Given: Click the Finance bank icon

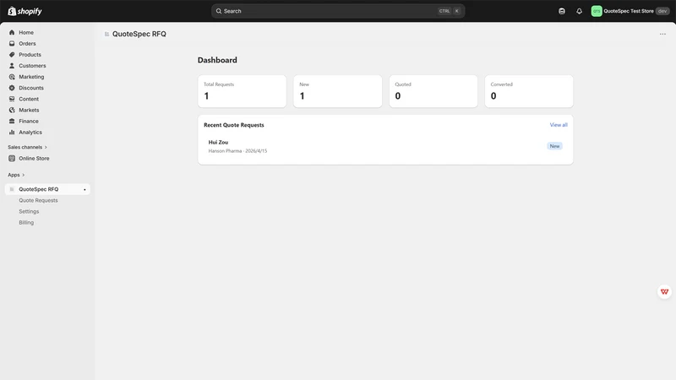Looking at the screenshot, I should click(x=12, y=121).
